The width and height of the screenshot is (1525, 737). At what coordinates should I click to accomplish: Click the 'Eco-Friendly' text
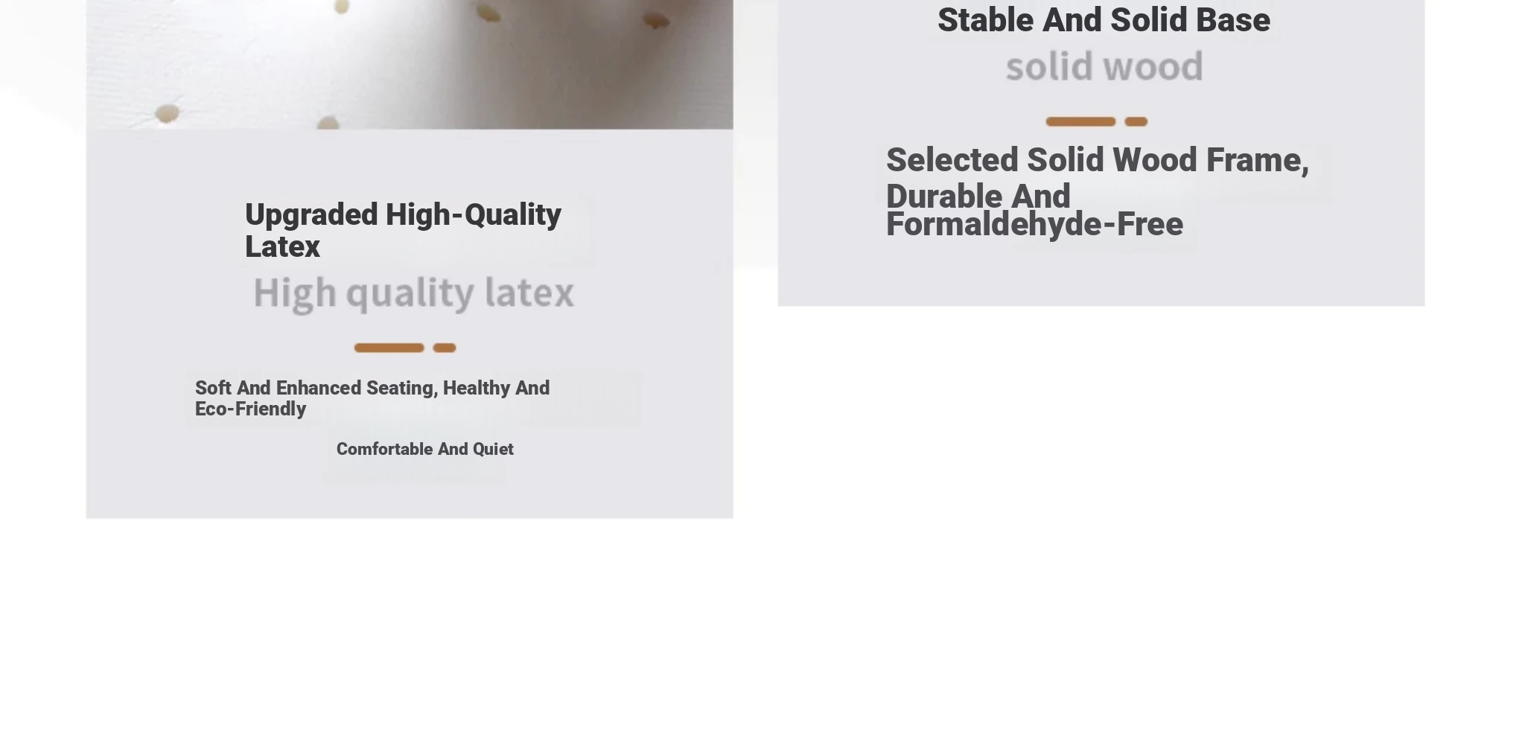250,409
